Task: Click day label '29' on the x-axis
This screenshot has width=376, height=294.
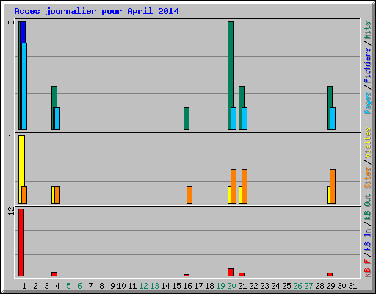Action: (330, 286)
